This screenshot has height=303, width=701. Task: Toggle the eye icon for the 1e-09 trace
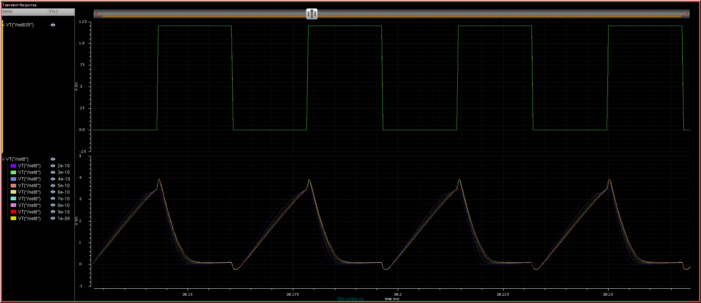point(53,219)
